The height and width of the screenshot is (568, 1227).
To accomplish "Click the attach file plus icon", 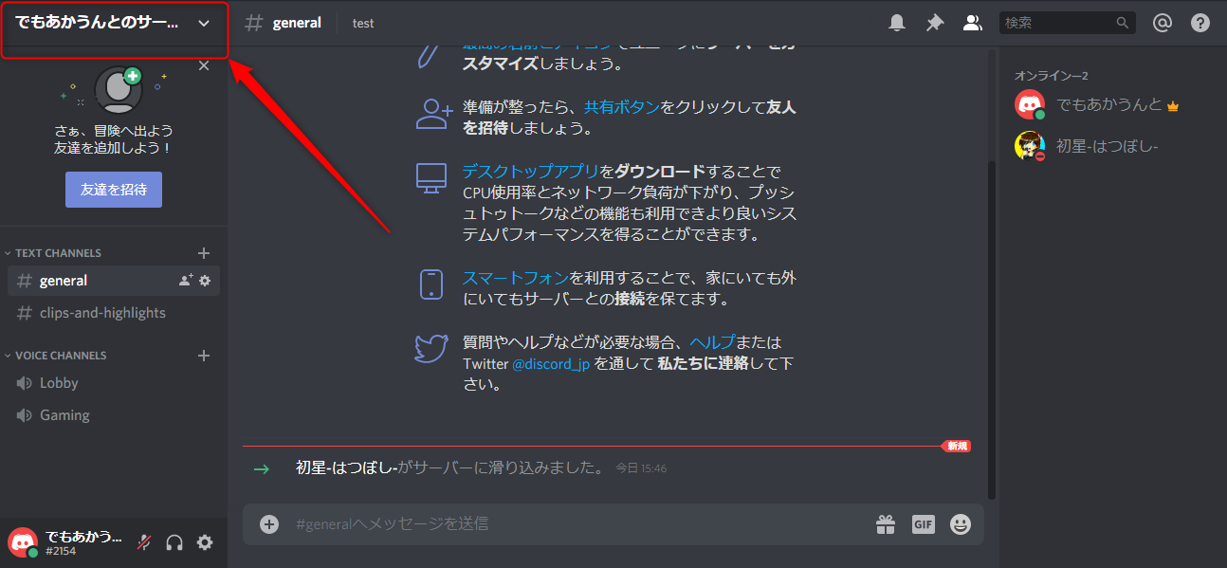I will coord(269,523).
